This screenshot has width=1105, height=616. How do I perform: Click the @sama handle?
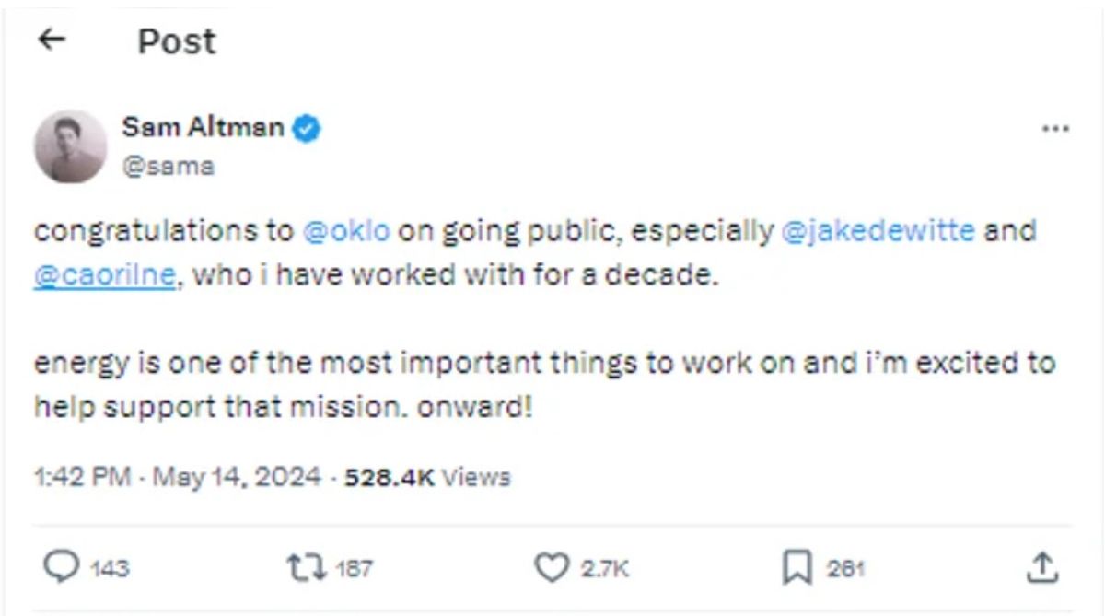168,167
